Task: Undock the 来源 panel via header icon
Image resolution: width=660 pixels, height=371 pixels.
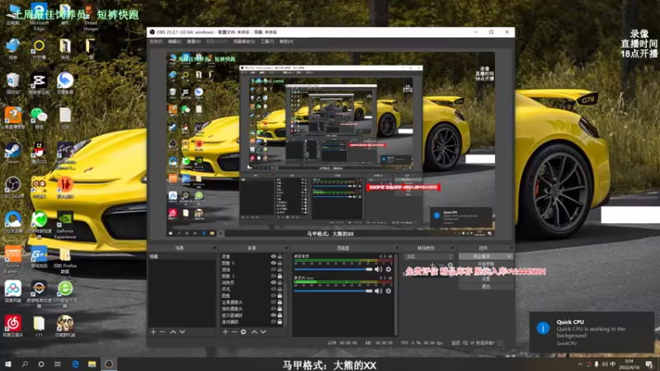Action: click(286, 248)
